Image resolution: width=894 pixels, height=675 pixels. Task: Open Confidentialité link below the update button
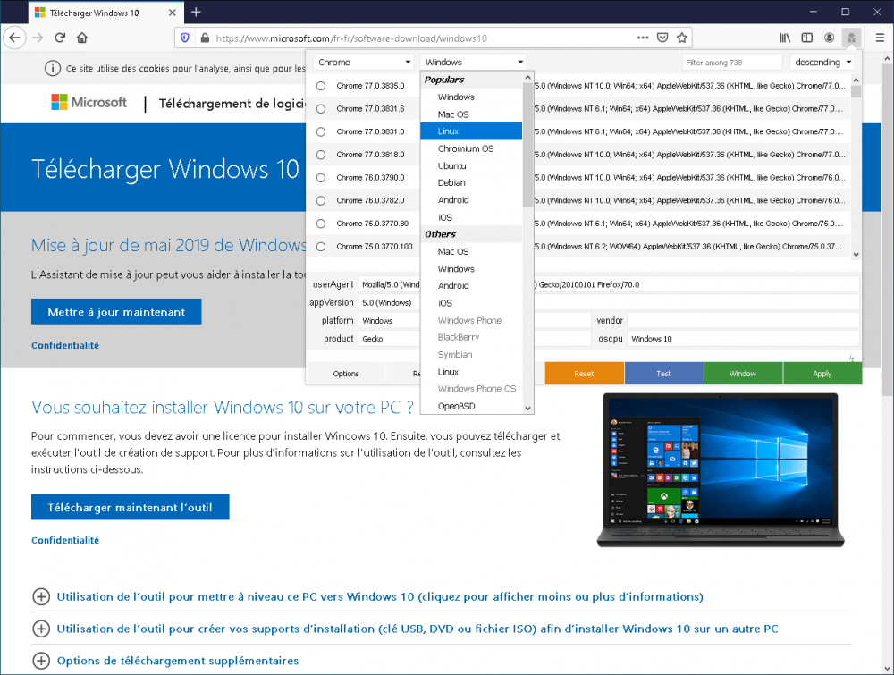pyautogui.click(x=65, y=345)
